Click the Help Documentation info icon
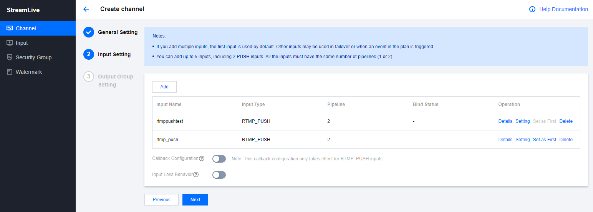This screenshot has width=593, height=212. pos(532,9)
